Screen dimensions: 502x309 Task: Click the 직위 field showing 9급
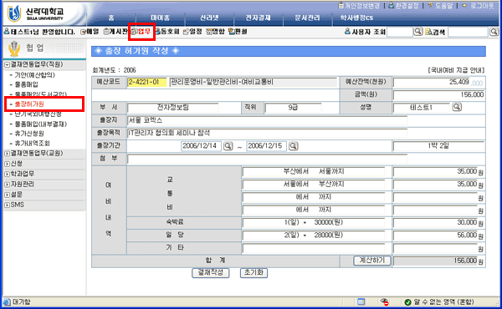293,108
